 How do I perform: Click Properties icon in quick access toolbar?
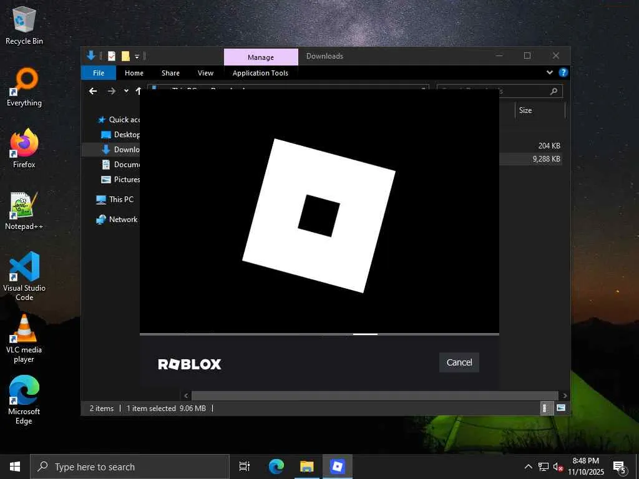tap(112, 56)
